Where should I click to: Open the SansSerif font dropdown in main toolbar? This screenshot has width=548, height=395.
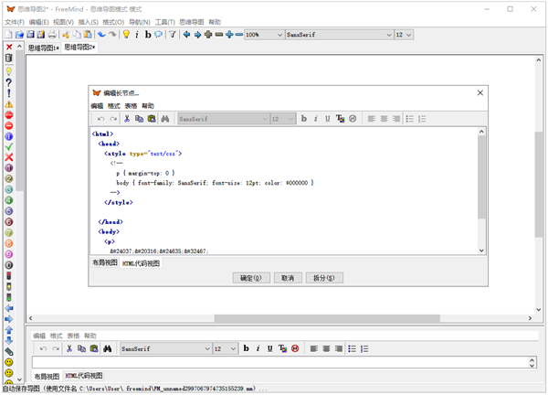(387, 34)
